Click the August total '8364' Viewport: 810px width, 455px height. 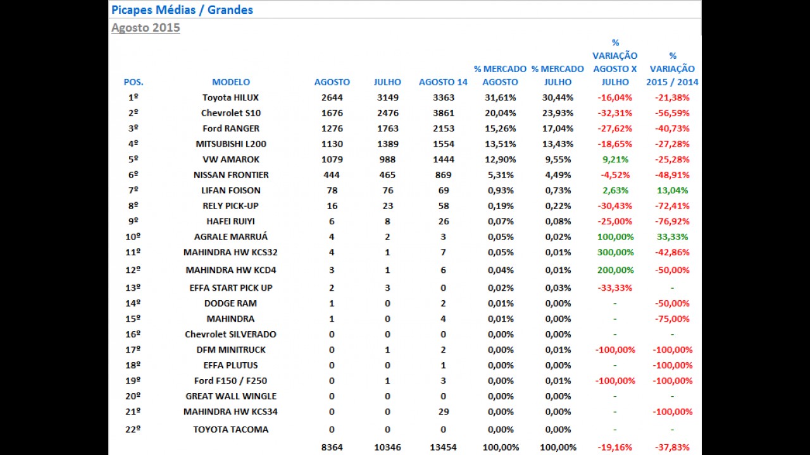(x=332, y=447)
